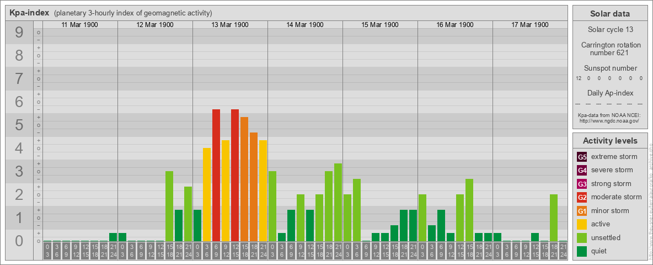Click the Solar cycle 13 text
This screenshot has width=653, height=265.
tap(609, 30)
